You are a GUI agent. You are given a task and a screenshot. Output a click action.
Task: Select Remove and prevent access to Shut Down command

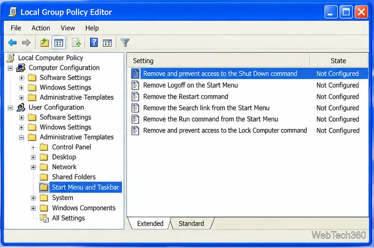[220, 74]
